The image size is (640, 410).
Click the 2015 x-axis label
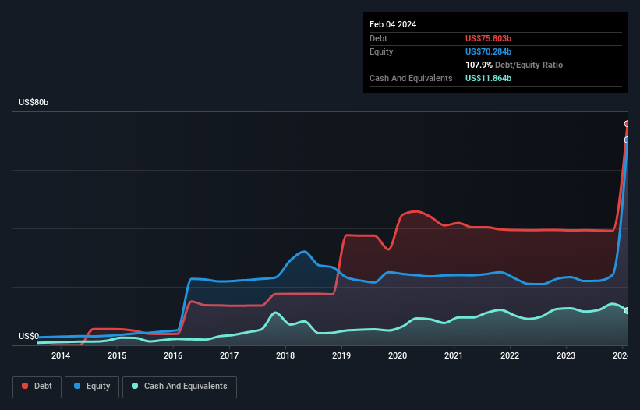[117, 355]
